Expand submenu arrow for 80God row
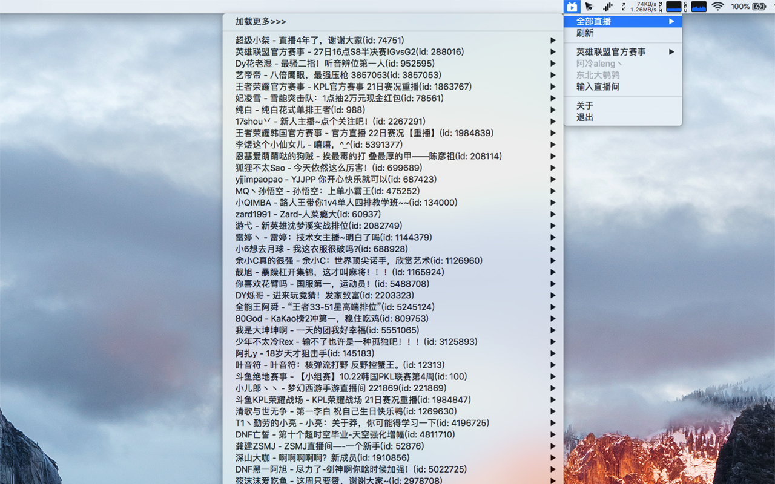Screen dimensions: 775x484 click(553, 319)
